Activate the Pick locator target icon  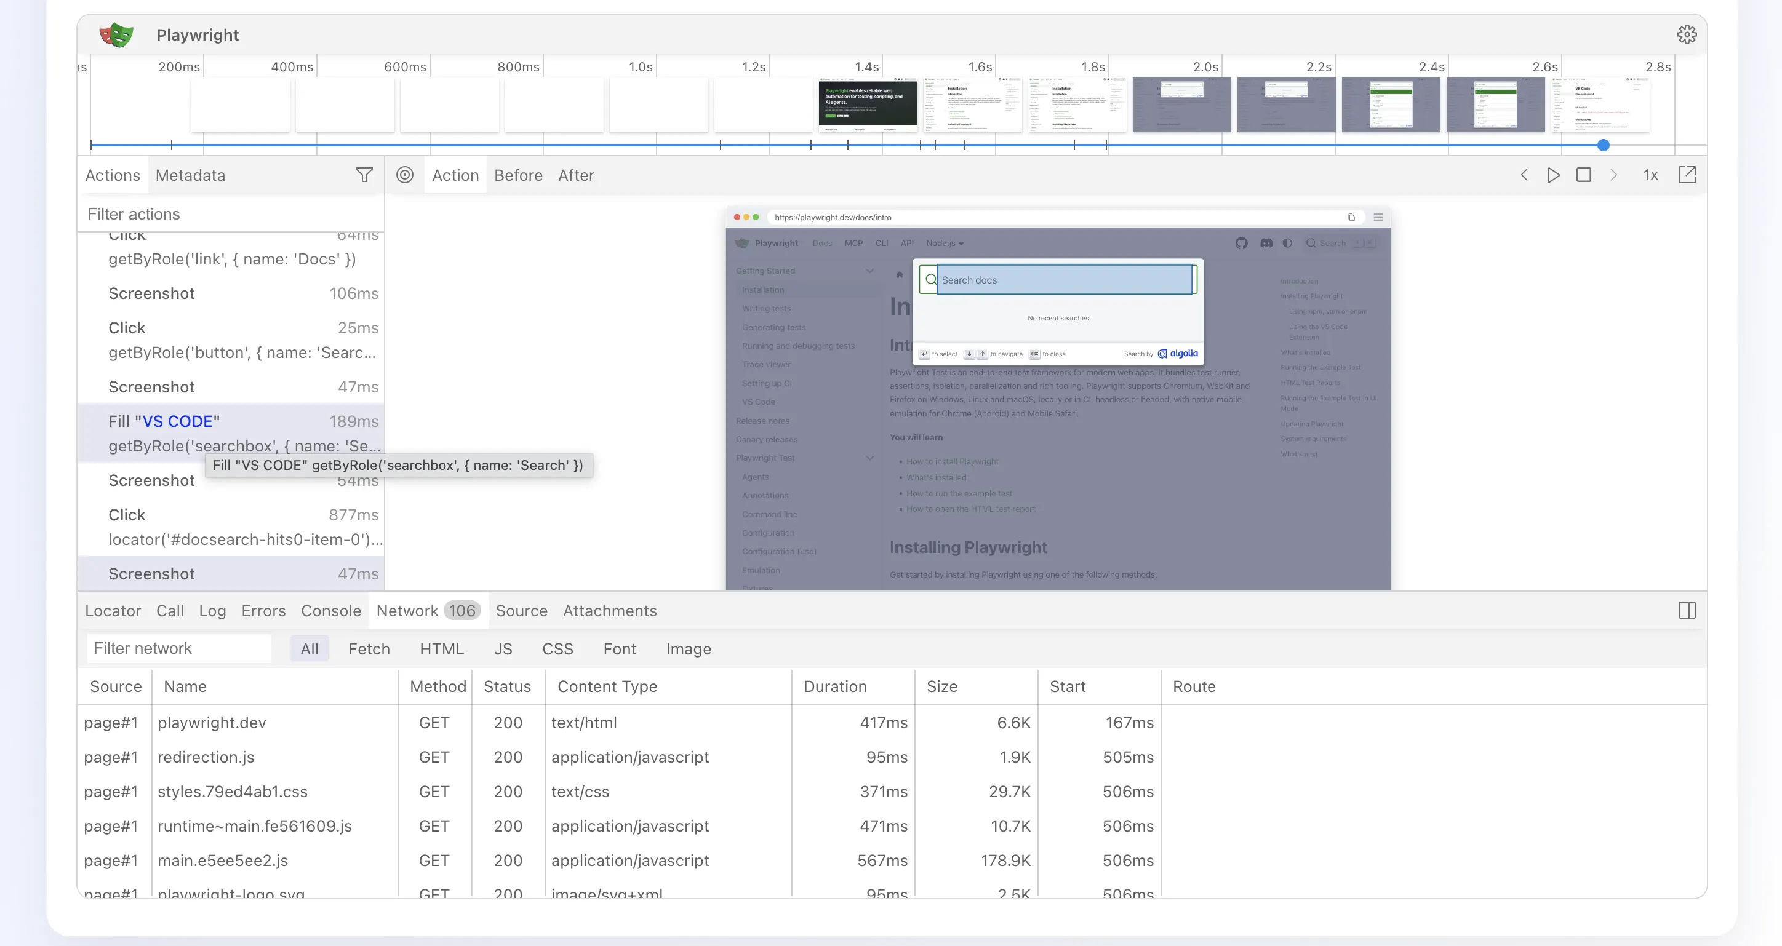(x=405, y=175)
